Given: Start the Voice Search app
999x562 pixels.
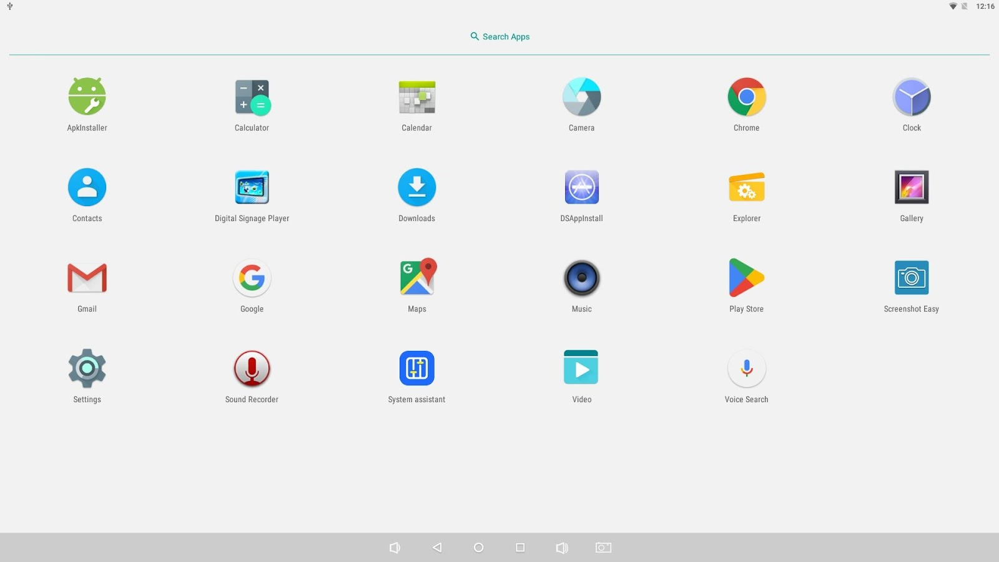Looking at the screenshot, I should (746, 368).
